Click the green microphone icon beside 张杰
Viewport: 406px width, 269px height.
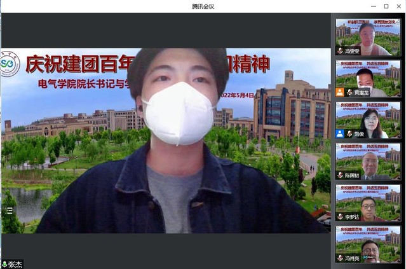(x=5, y=264)
